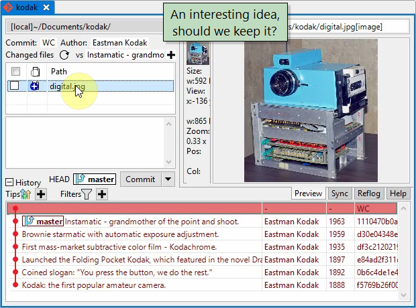Click the Filters funnel icon

[87, 194]
